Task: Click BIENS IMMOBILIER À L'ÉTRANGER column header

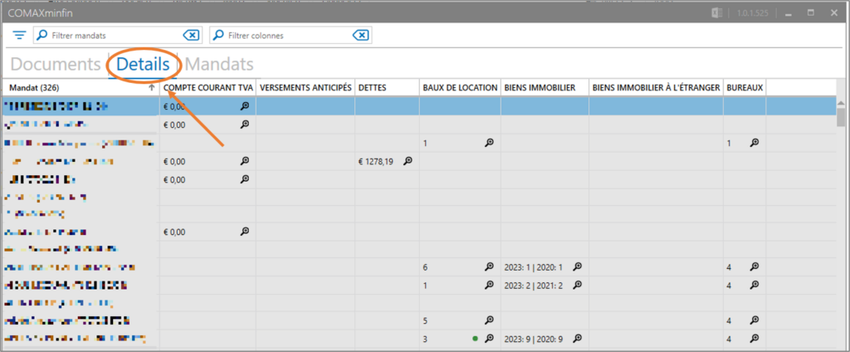Action: point(656,87)
